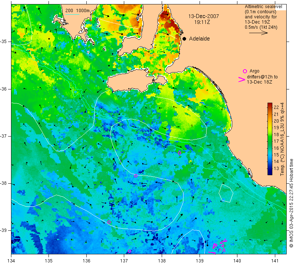Click the 135 longitude axis label
Image resolution: width=294 pixels, height=265 pixels.
tap(49, 261)
